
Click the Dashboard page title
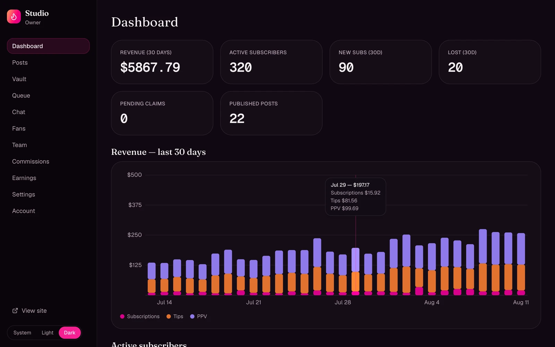pos(145,22)
